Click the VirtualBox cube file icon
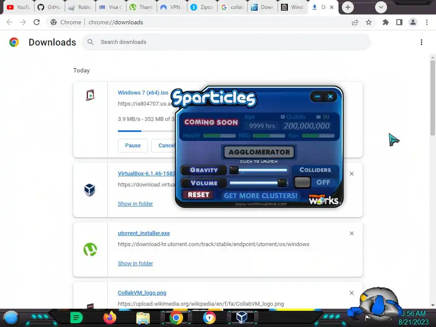The image size is (436, 327). click(89, 190)
